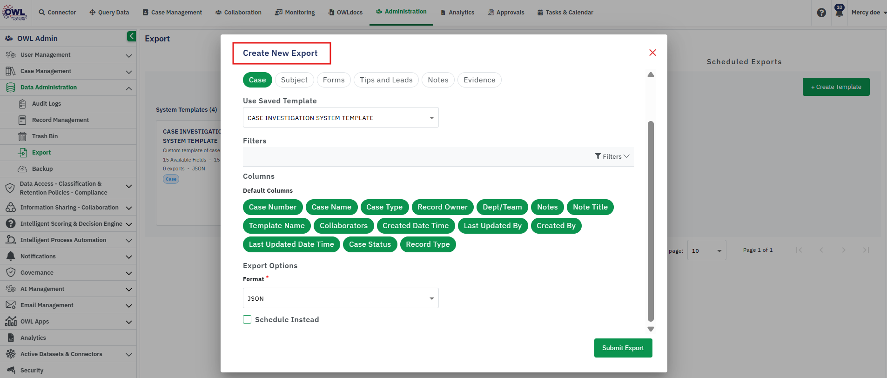
Task: Toggle the Record Type column chip
Action: (428, 244)
